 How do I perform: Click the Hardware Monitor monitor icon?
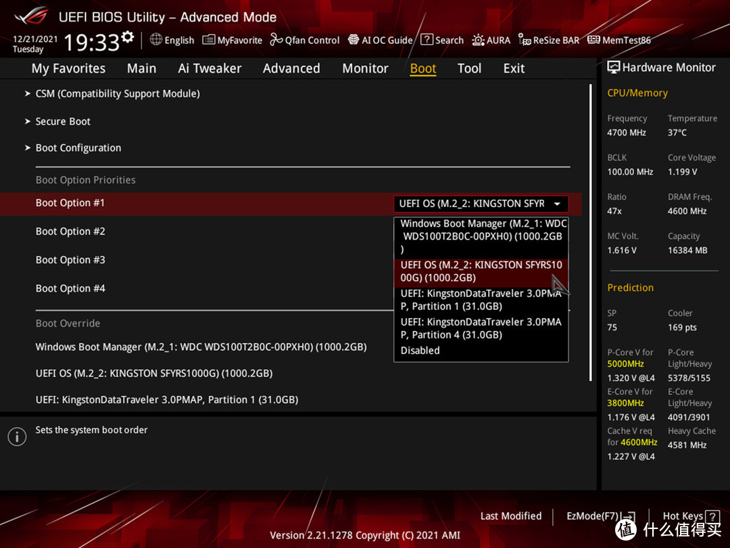(x=614, y=68)
